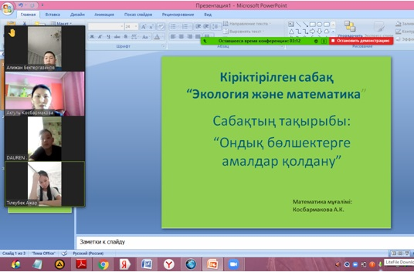Stop sharing with Остановить демонстрацию button

click(361, 41)
